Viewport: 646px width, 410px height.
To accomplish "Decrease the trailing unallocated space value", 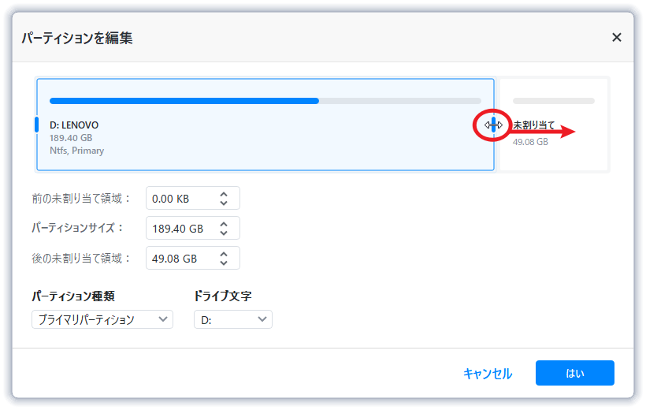I will click(224, 263).
